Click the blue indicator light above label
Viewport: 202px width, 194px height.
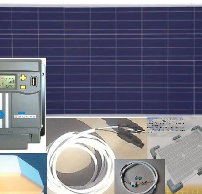point(21,113)
